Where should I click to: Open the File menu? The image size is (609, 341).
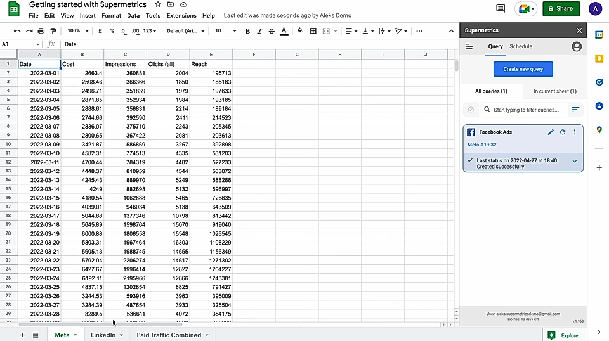[34, 15]
